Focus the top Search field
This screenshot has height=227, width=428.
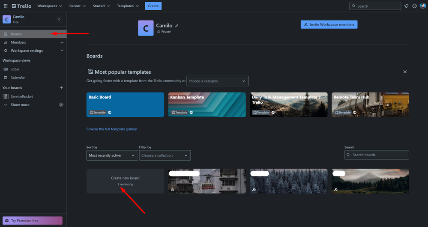pyautogui.click(x=375, y=6)
